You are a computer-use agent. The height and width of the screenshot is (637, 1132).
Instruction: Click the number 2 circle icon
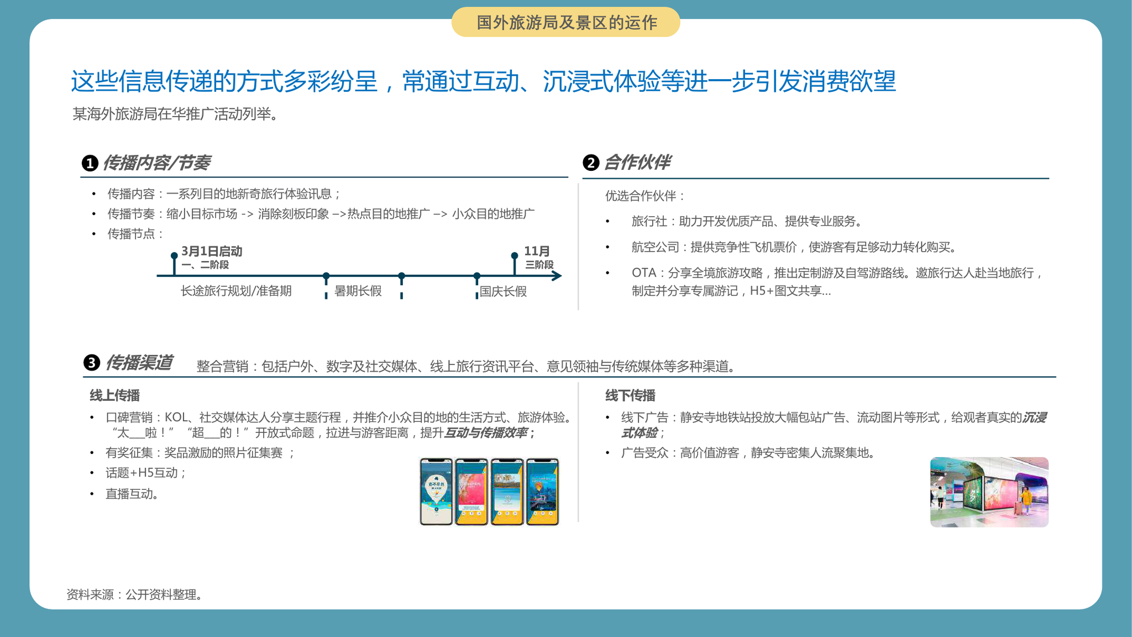click(x=591, y=163)
